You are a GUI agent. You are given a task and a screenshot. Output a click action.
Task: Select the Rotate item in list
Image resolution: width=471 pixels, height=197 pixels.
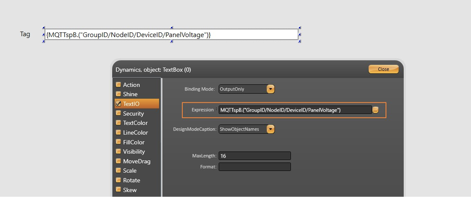point(131,180)
